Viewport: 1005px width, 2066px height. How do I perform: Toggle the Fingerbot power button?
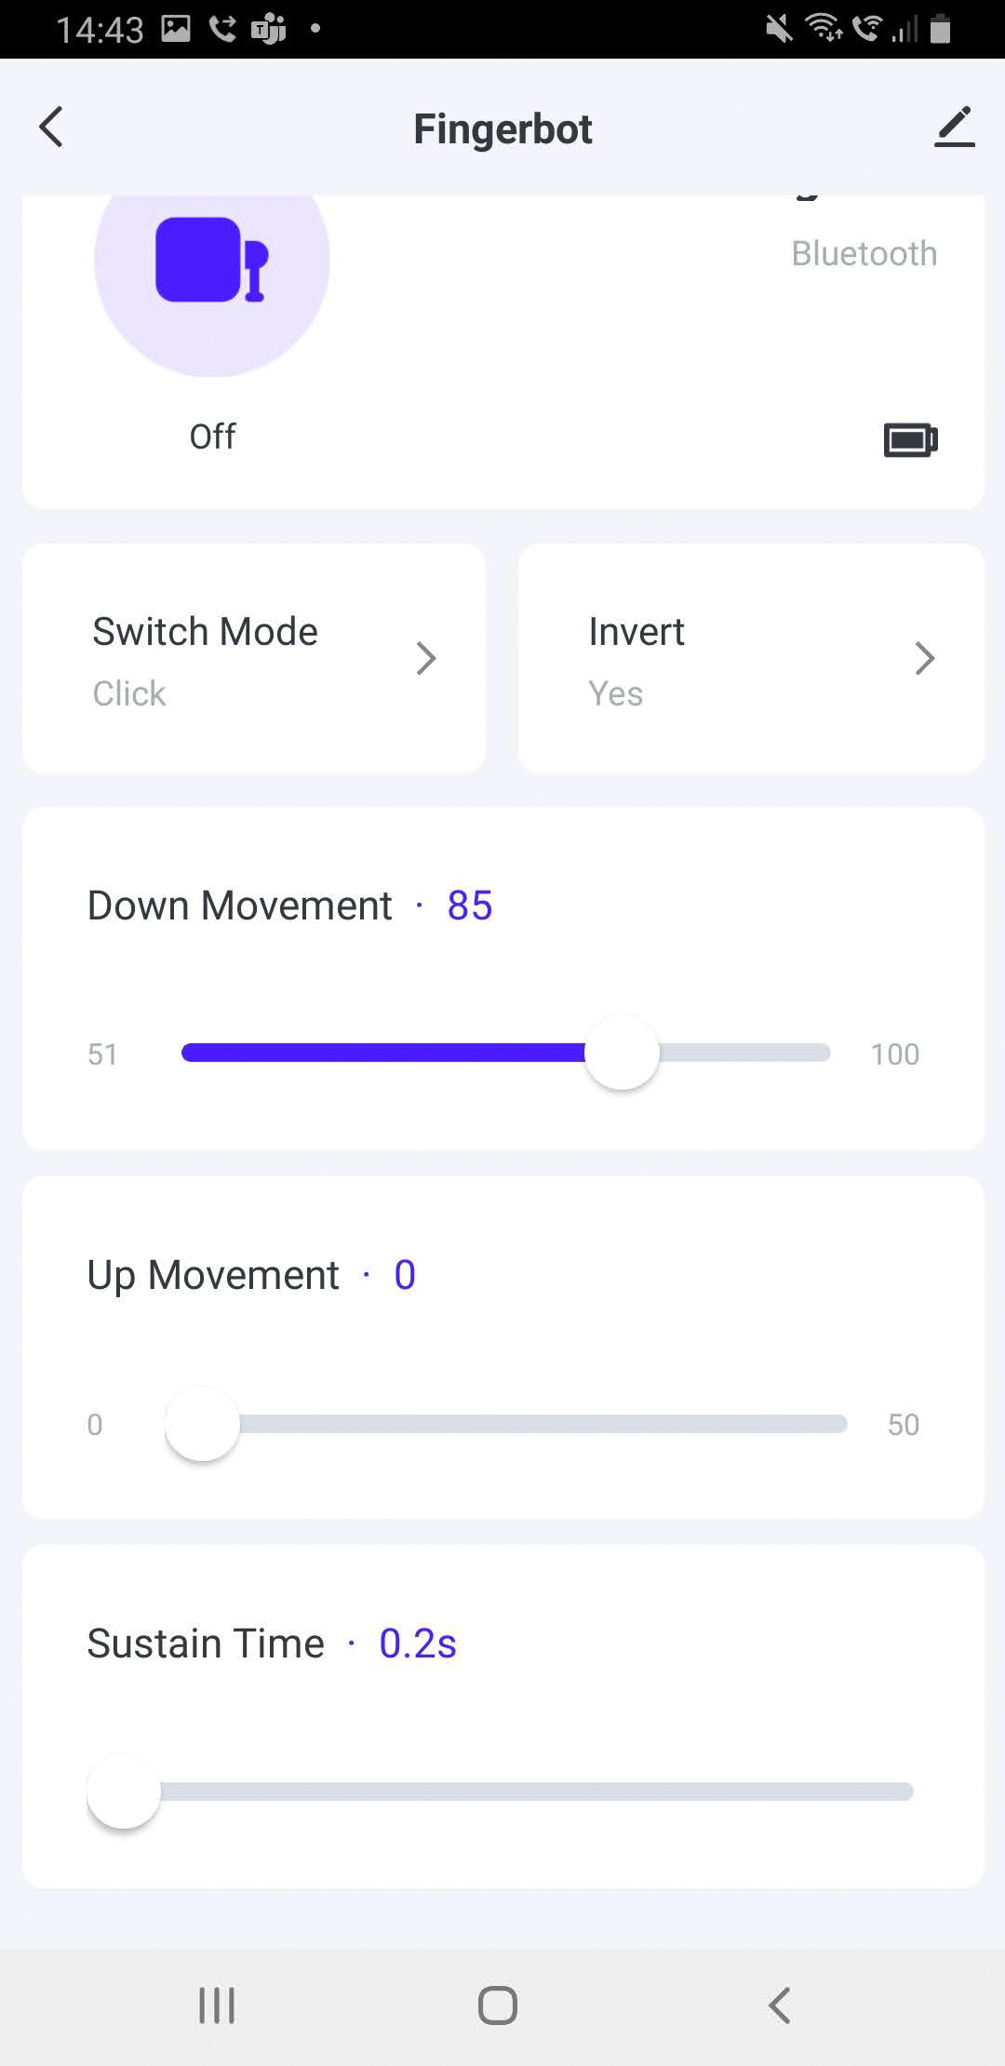point(212,261)
